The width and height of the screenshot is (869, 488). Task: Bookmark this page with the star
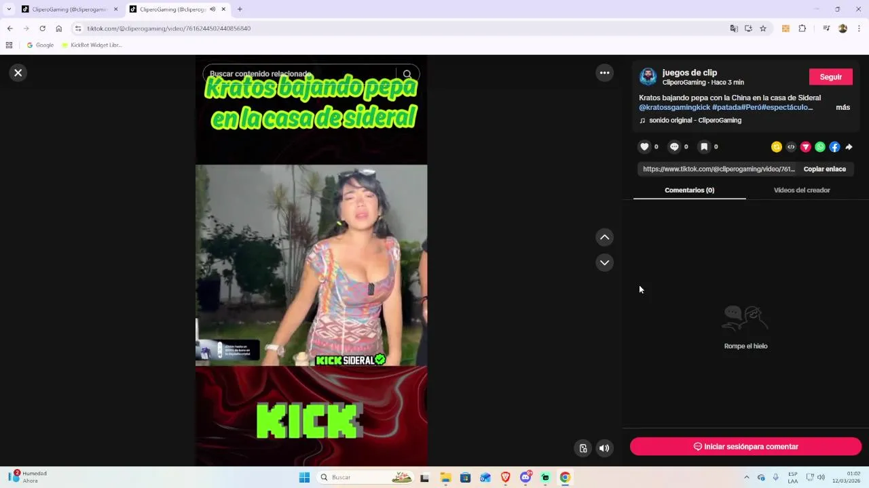763,28
